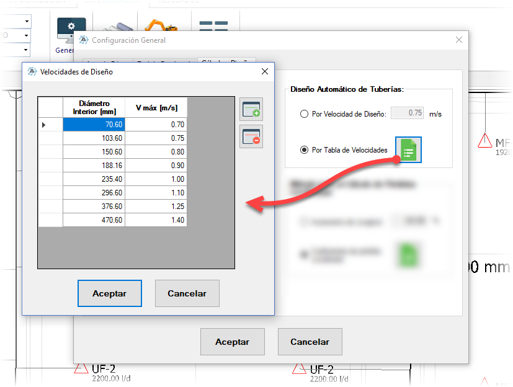Open the green velocity table icon
Viewport: 513px width, 387px height.
(408, 150)
